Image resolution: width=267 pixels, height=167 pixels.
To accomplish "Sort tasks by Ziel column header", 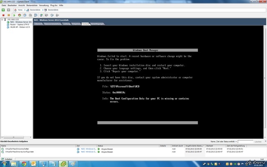I will point(86,146).
